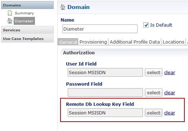Click the Diameter house icon in sidebar

coord(10,21)
